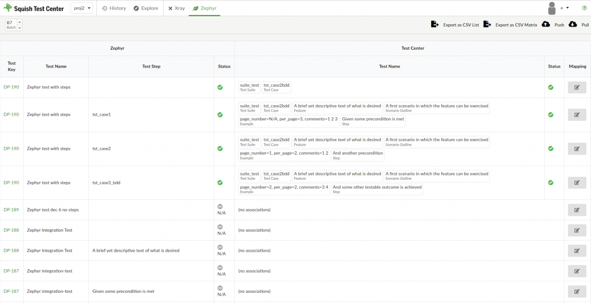Decrease the B7 batch stepper

tap(20, 28)
